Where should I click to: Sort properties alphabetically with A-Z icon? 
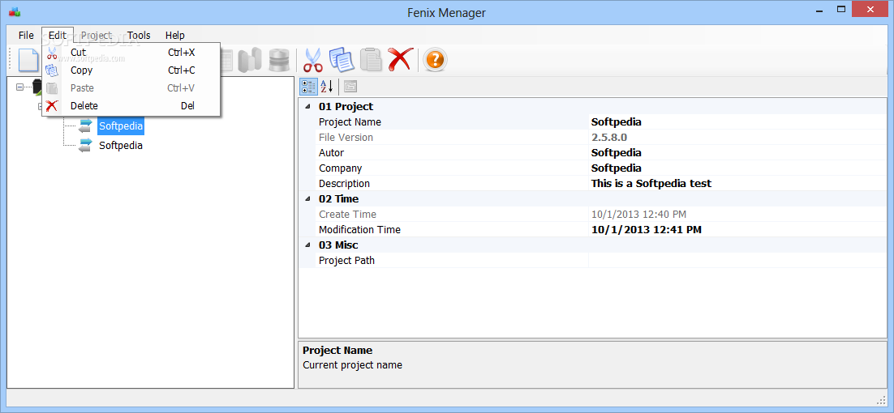pyautogui.click(x=326, y=87)
